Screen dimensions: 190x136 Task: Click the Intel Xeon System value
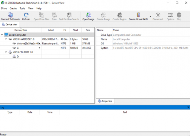151,48
